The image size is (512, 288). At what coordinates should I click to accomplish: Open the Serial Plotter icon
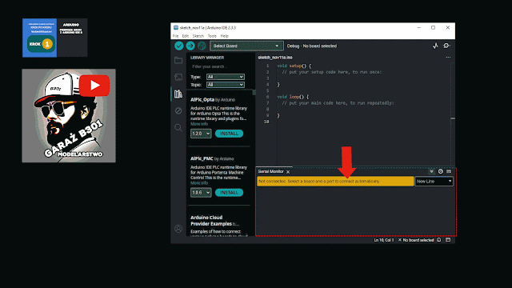tap(435, 46)
